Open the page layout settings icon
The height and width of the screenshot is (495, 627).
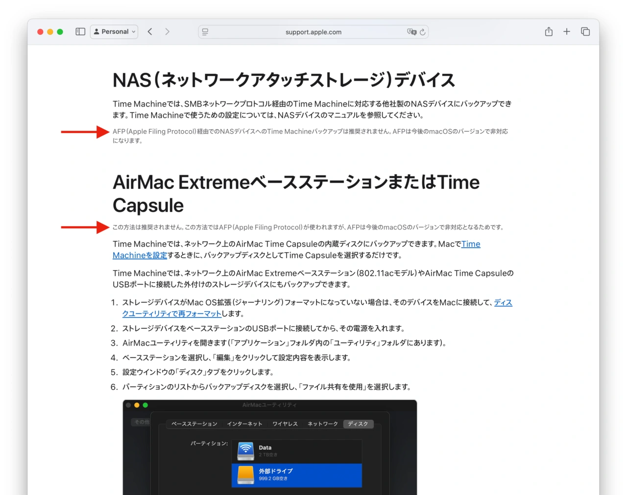pos(205,31)
